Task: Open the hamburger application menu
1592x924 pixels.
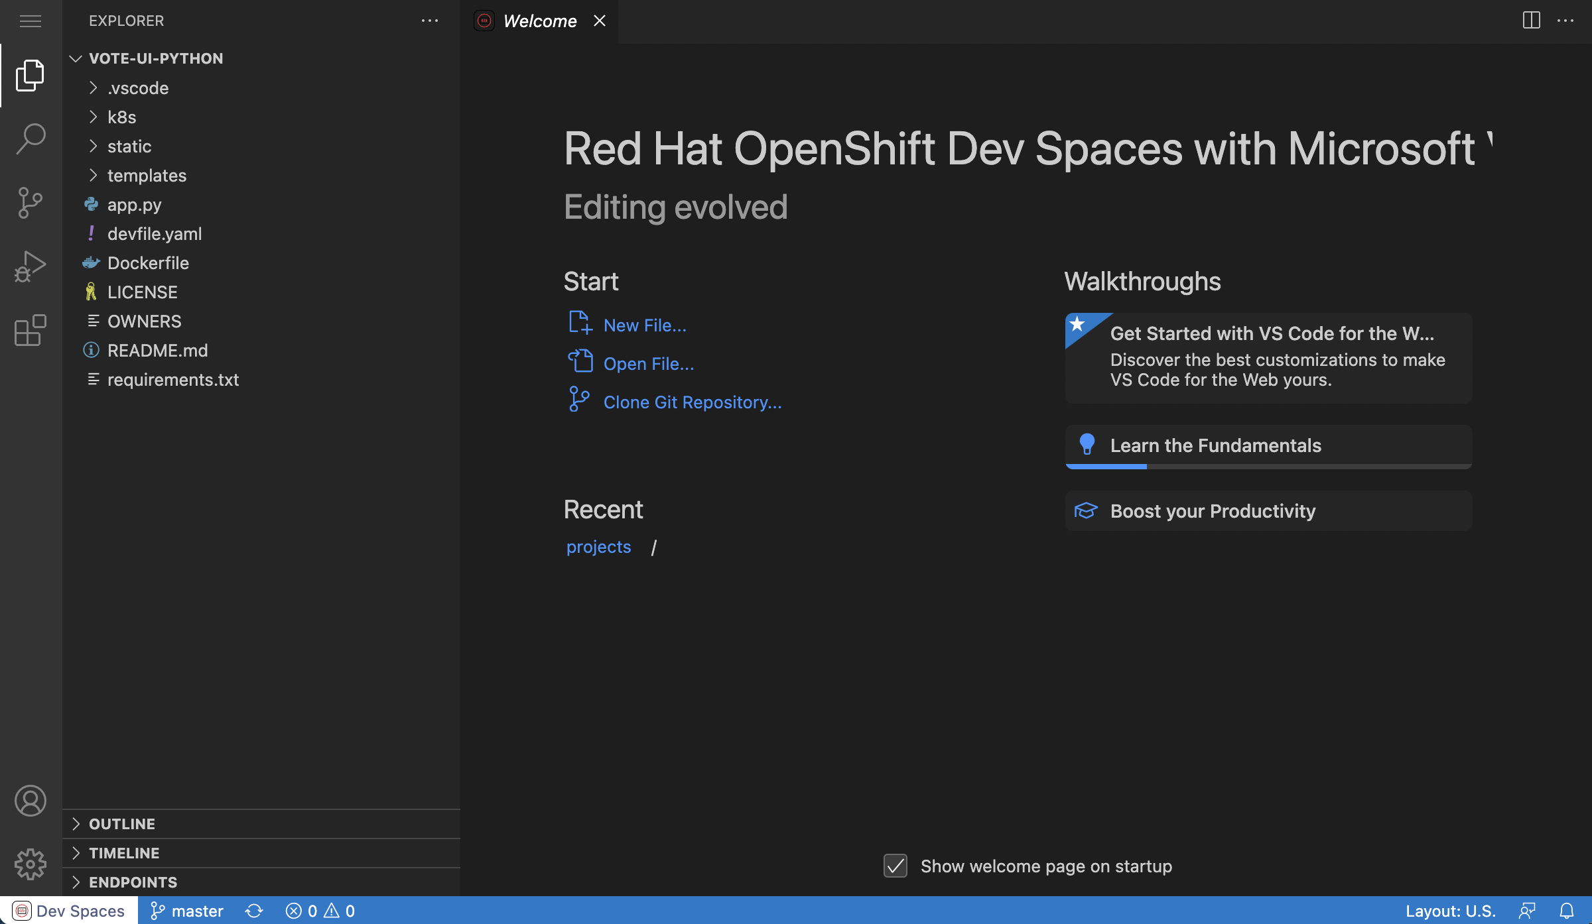Action: pos(31,21)
